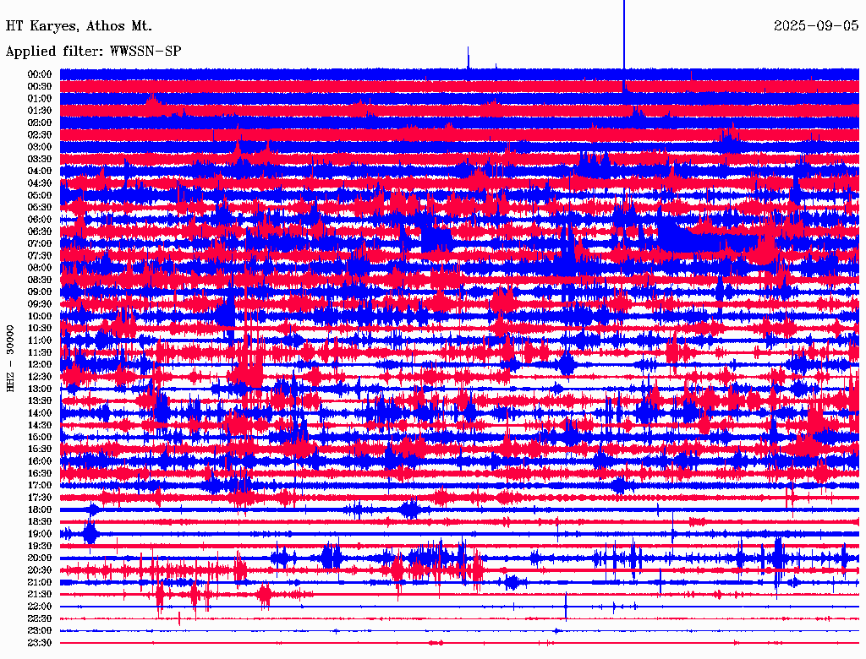Select the 18:00 row time label
This screenshot has height=659, width=866.
tap(40, 510)
